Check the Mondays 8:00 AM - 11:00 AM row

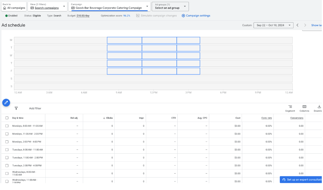point(7,126)
